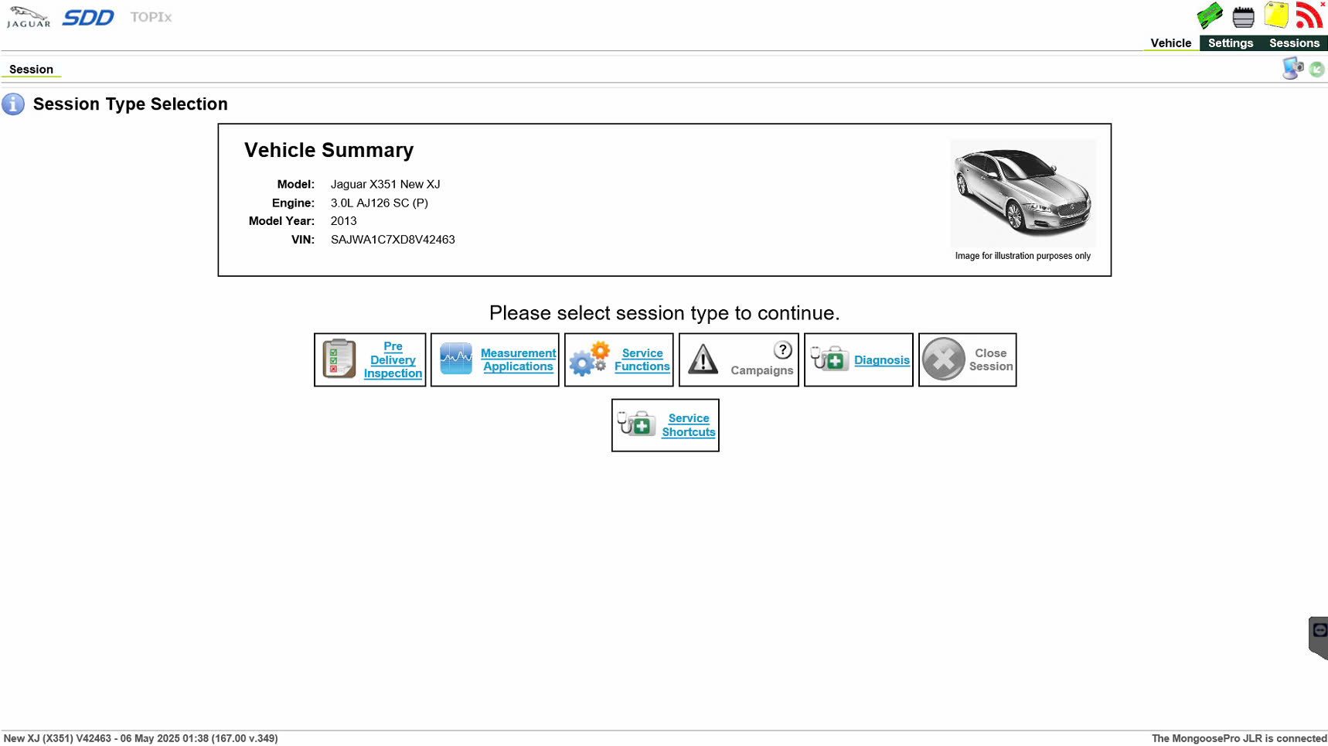Click the screen capture camera icon
1328x746 pixels.
coord(1292,68)
